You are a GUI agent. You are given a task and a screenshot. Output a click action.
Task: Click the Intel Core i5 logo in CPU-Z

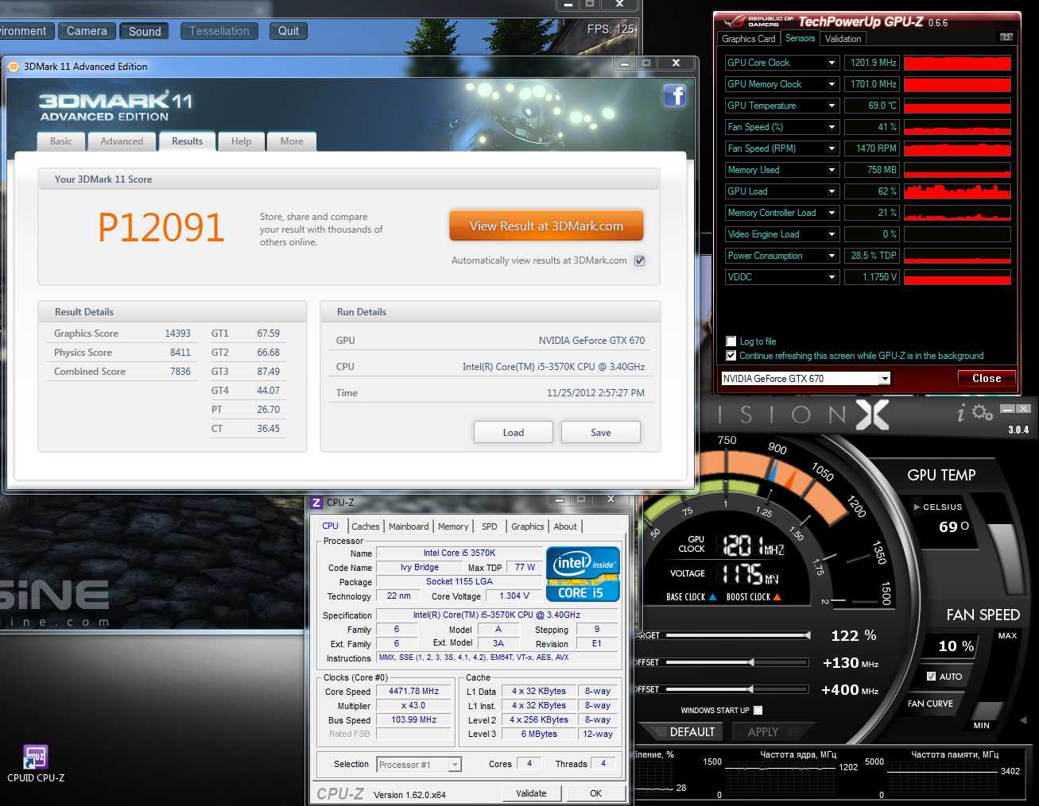(583, 573)
